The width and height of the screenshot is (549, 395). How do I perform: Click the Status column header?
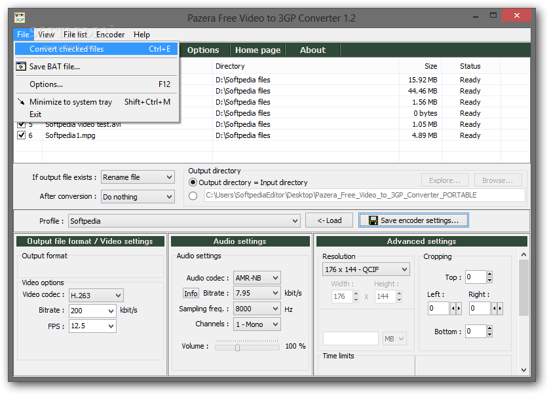(x=471, y=66)
